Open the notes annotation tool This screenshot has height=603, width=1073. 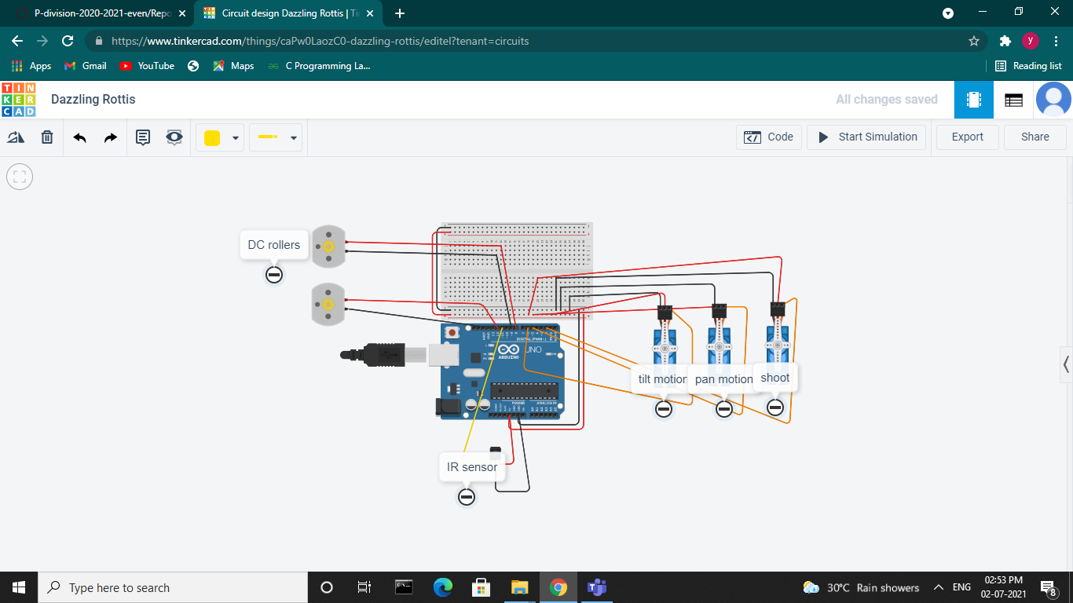(143, 137)
